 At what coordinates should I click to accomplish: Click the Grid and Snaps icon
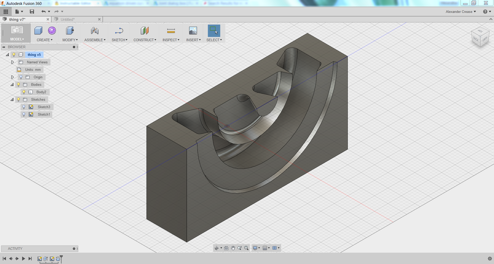coord(265,248)
